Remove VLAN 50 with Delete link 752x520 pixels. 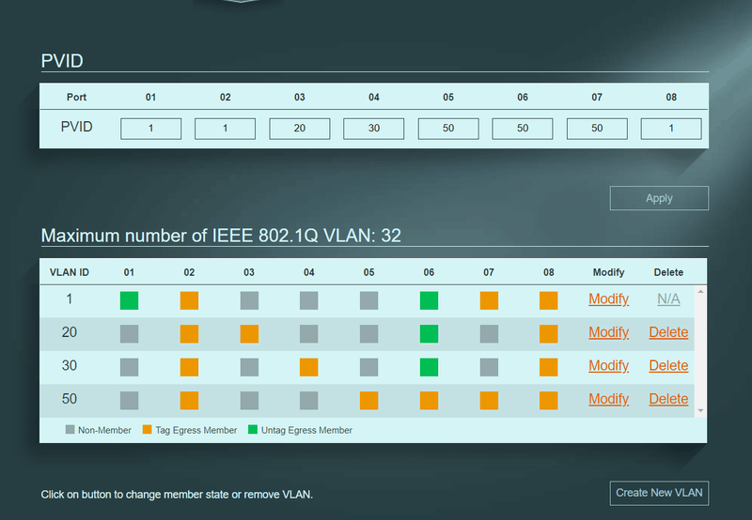coord(668,399)
